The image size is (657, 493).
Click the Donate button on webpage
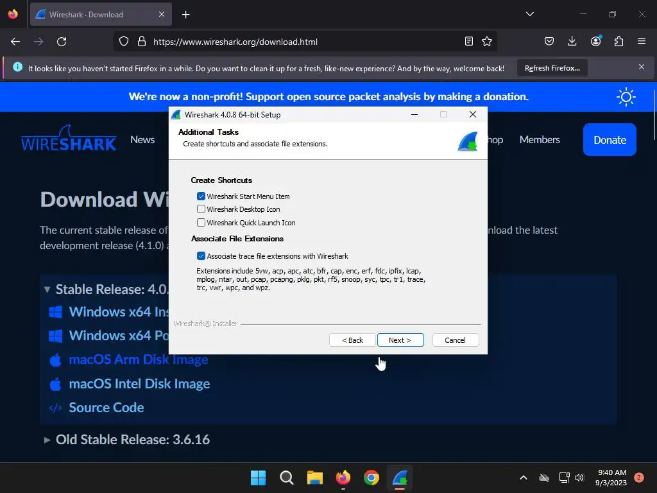[x=610, y=139]
